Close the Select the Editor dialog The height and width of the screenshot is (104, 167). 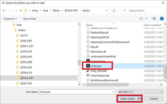pyautogui.click(x=163, y=3)
